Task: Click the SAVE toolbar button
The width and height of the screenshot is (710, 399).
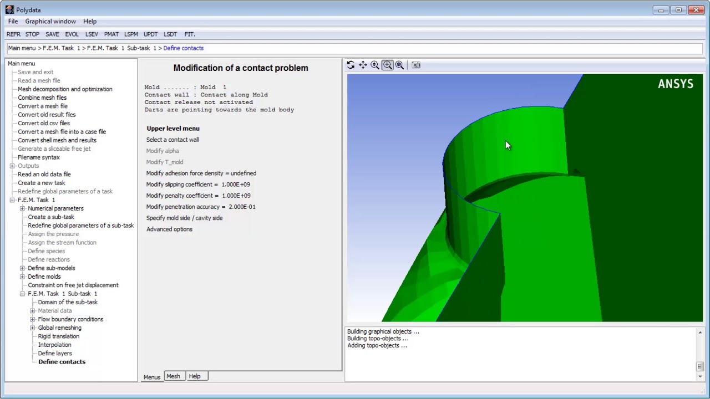Action: [52, 34]
